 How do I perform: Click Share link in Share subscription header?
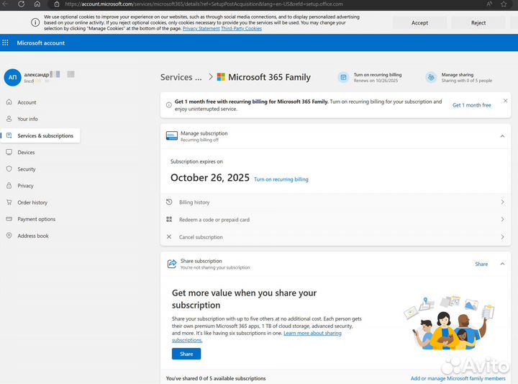[x=481, y=264]
